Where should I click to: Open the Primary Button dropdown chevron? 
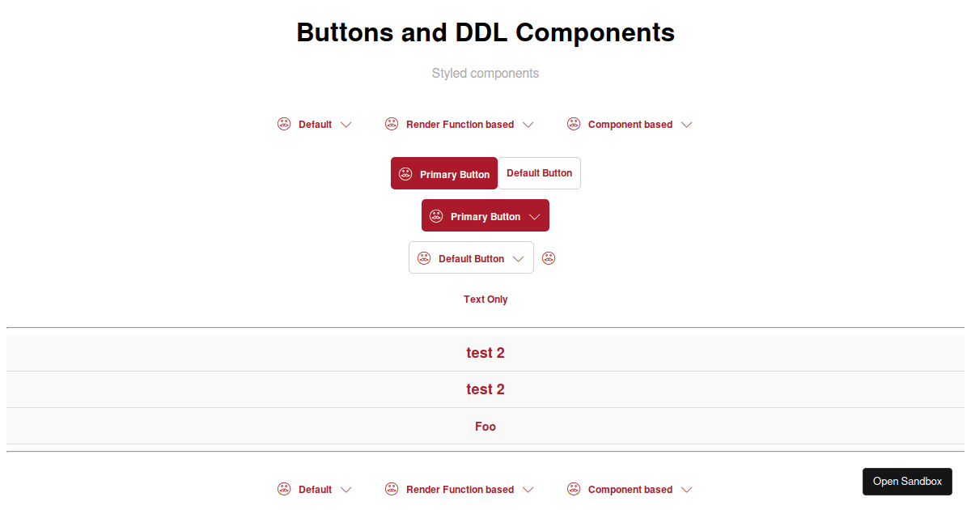(x=535, y=216)
